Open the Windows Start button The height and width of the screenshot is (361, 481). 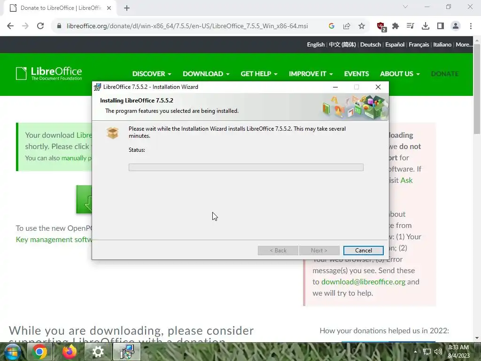tap(12, 352)
